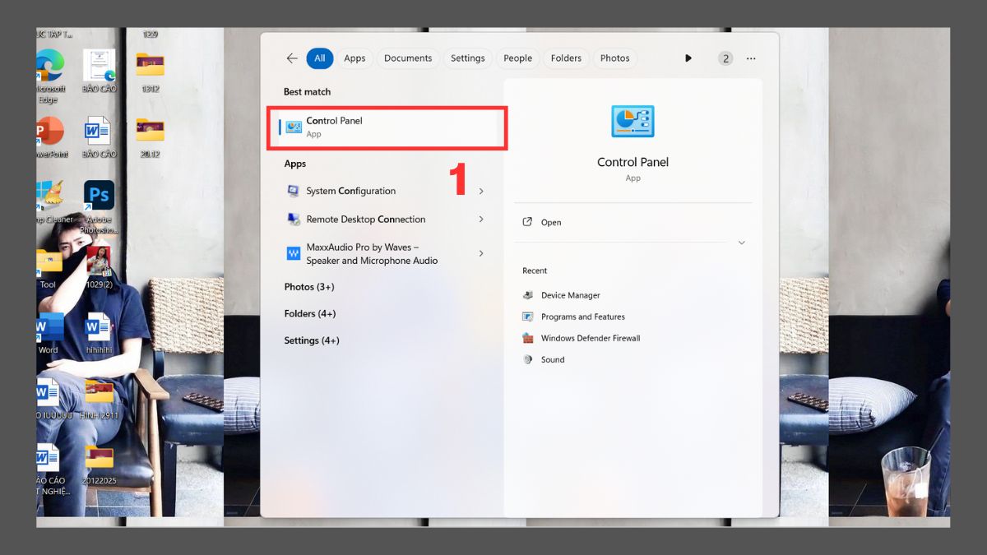The height and width of the screenshot is (555, 987).
Task: Open Sound from Recent list
Action: point(544,359)
